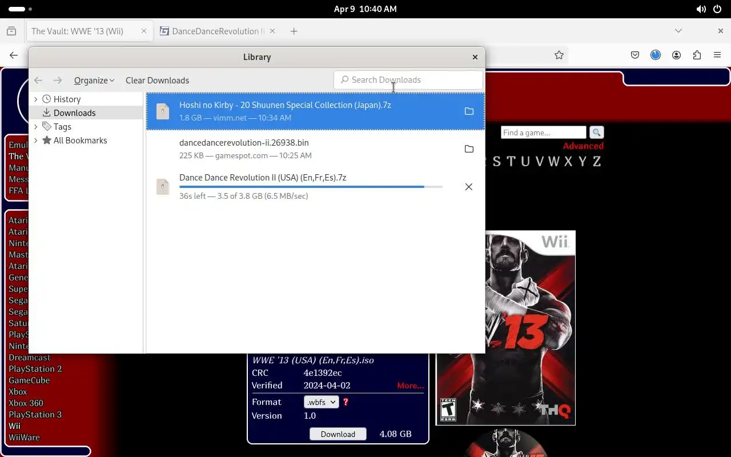Viewport: 731px width, 457px height.
Task: Open the GameCube system link
Action: [29, 380]
